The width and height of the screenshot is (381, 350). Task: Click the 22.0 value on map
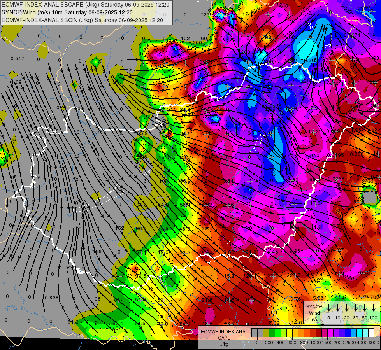273,275
